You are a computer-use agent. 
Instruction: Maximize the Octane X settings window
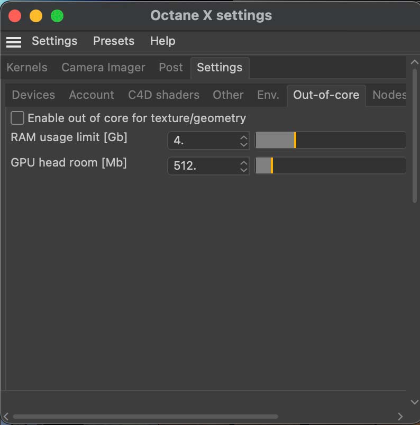coord(57,16)
